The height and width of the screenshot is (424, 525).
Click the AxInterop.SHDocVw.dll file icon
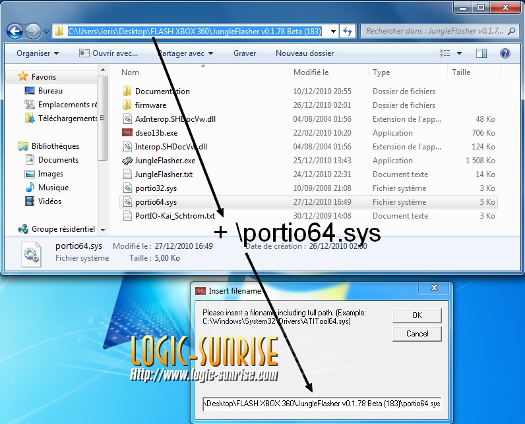pyautogui.click(x=127, y=119)
